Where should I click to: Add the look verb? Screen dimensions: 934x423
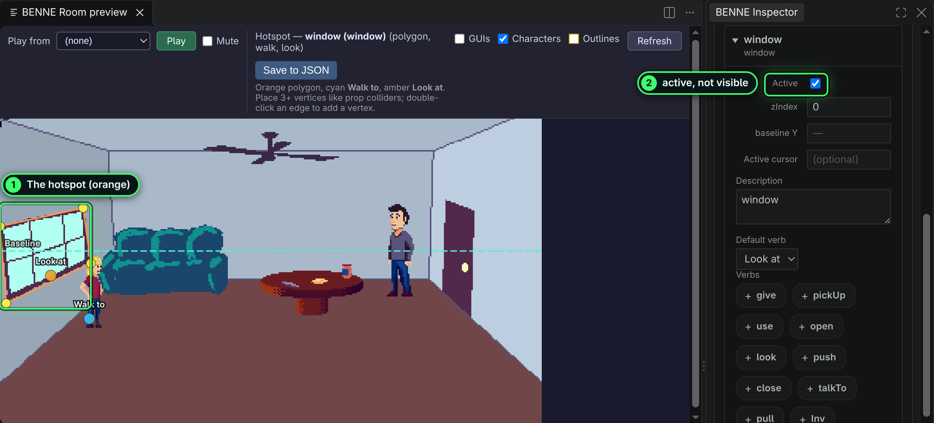click(x=761, y=357)
